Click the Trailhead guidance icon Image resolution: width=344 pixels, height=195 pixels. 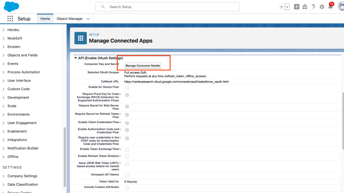point(305,7)
